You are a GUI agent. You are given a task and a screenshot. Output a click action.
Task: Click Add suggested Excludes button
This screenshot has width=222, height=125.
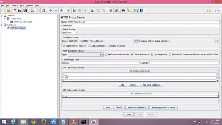tap(163, 107)
